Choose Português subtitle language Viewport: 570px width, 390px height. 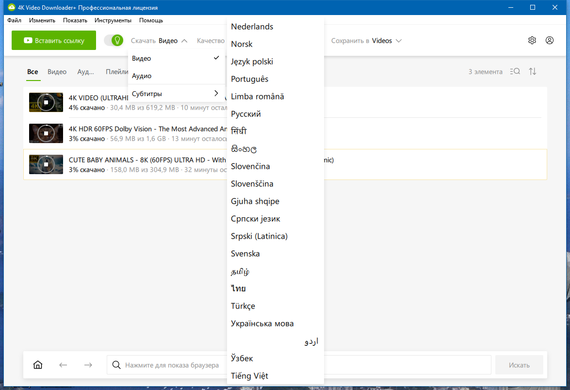tap(275, 79)
